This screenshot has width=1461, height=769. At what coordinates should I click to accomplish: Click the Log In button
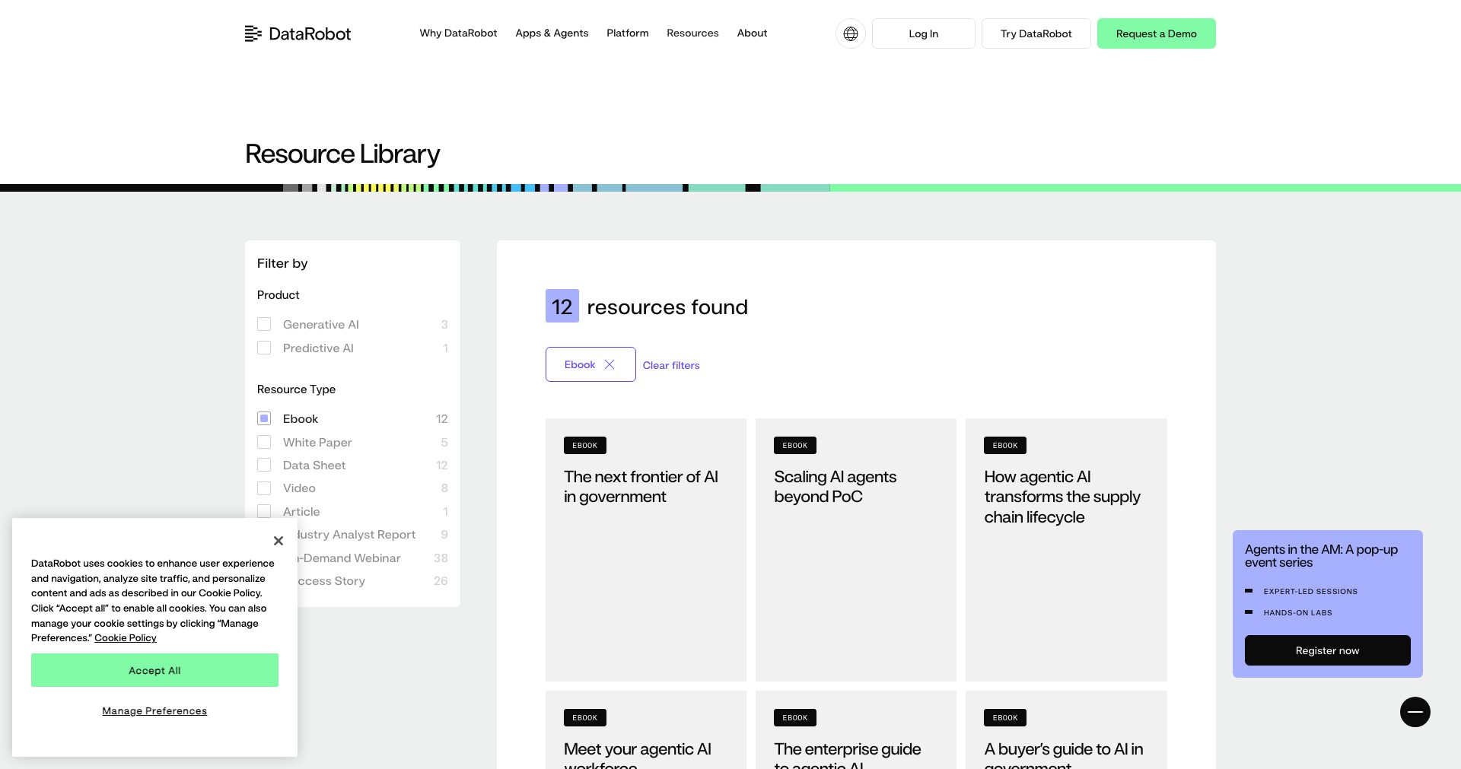coord(924,33)
